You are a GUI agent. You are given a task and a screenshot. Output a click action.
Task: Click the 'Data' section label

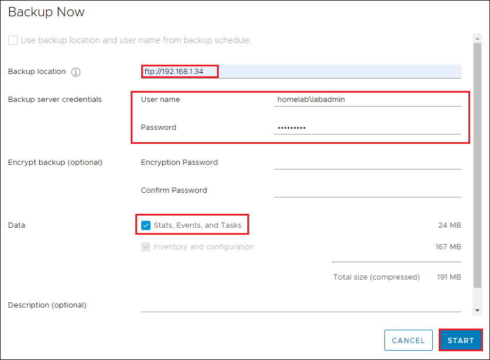point(16,225)
